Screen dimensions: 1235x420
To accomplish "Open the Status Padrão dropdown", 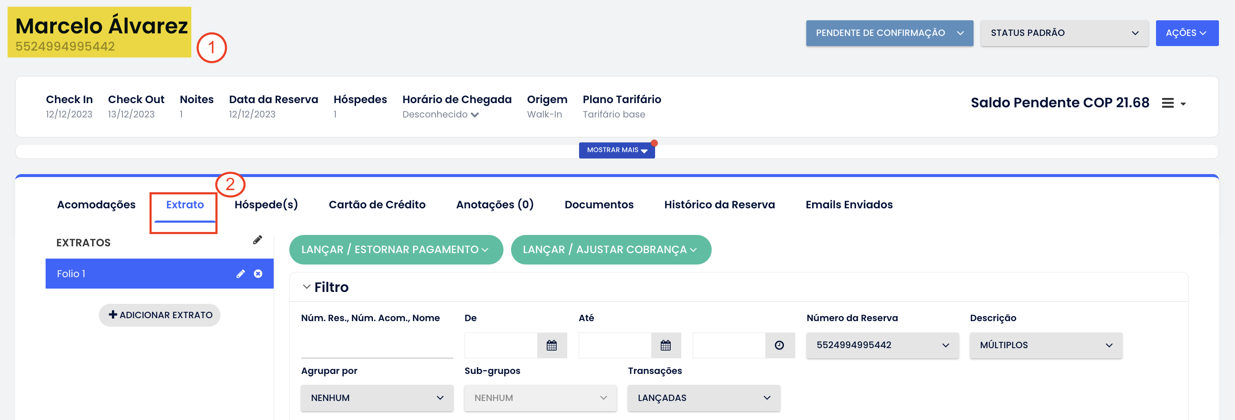I will pos(1064,33).
